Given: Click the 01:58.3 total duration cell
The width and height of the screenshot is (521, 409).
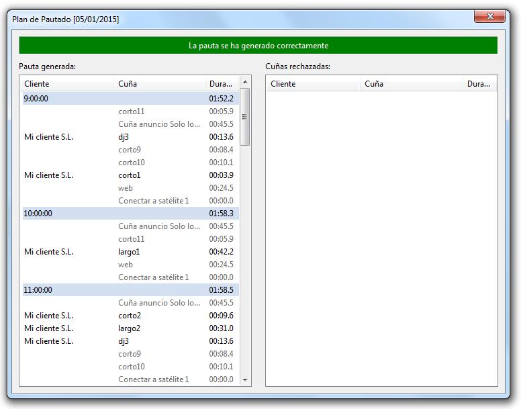Looking at the screenshot, I should [221, 214].
